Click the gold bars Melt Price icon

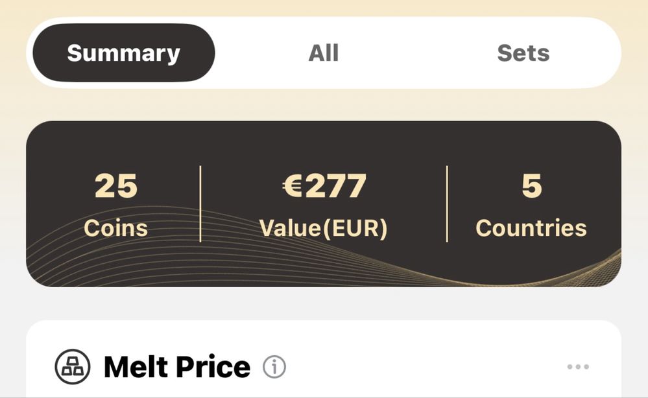[x=72, y=367]
